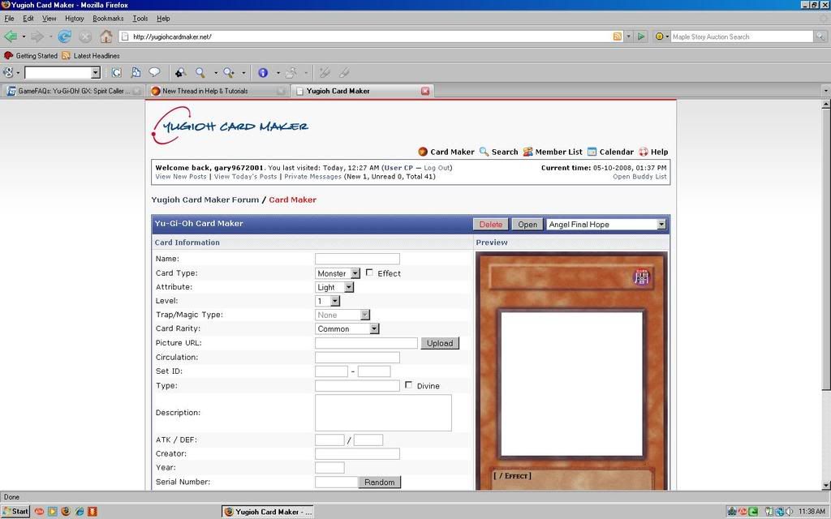This screenshot has width=831, height=519.
Task: Check the Divine checkbox
Action: pos(408,385)
